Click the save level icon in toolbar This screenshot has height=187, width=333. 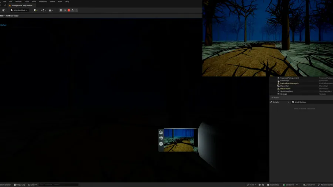[4, 10]
